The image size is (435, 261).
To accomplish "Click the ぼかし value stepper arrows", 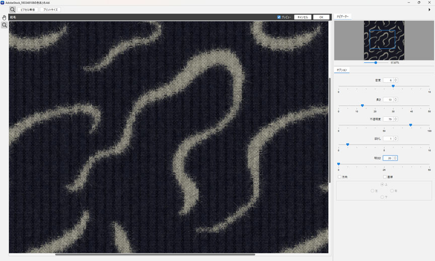I will 396,139.
